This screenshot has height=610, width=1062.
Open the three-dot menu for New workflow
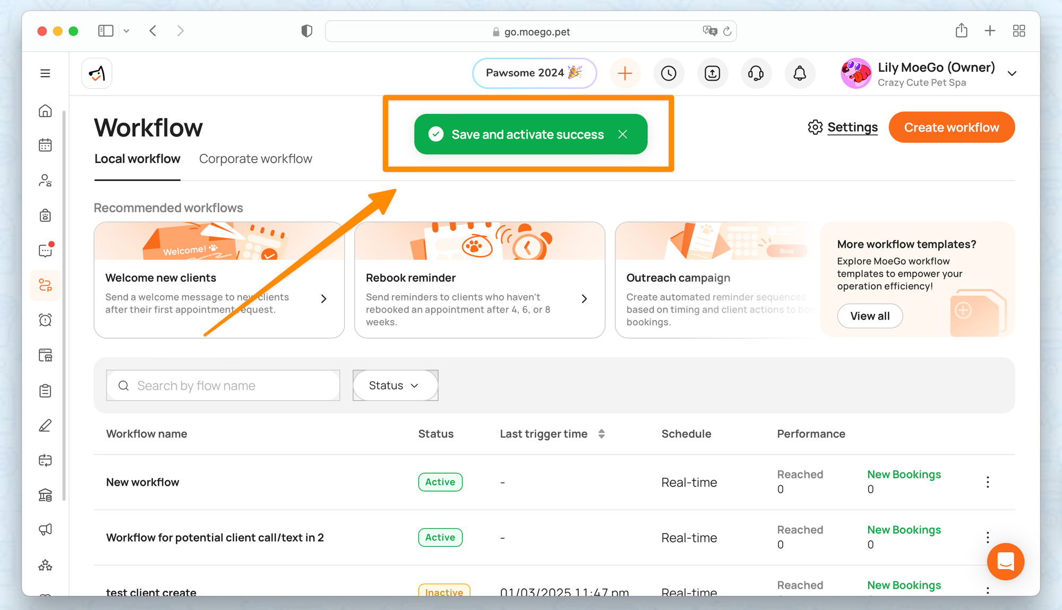[x=988, y=482]
